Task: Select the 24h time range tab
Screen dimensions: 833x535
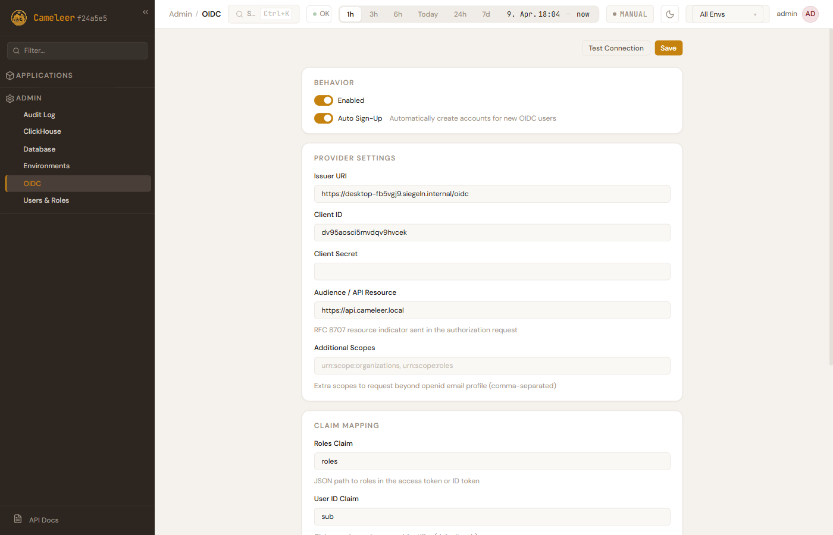Action: click(x=460, y=14)
